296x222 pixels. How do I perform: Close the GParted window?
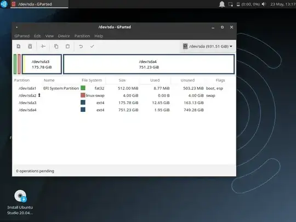[x=231, y=27]
